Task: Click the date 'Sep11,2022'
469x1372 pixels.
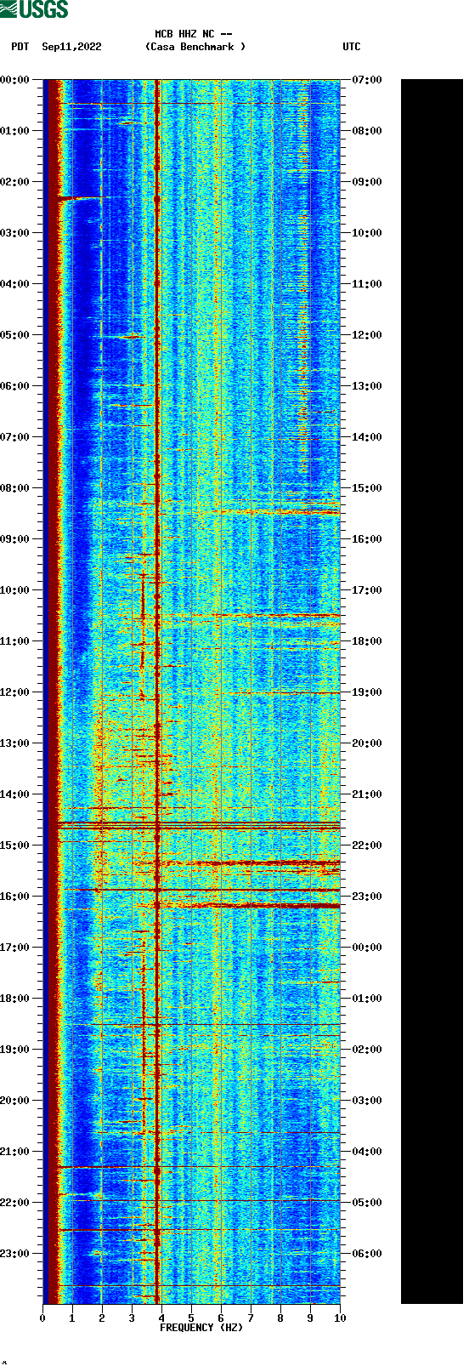Action: [71, 47]
